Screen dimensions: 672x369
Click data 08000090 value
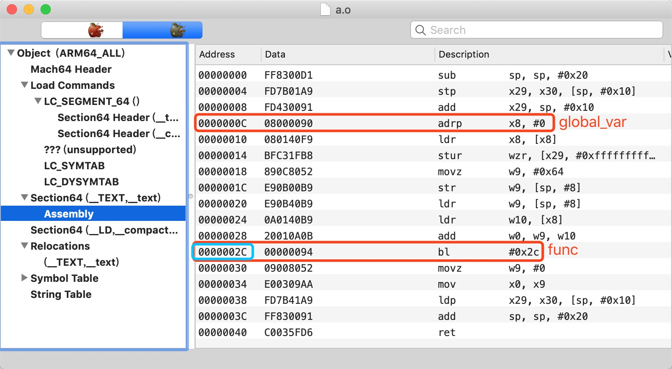click(289, 123)
